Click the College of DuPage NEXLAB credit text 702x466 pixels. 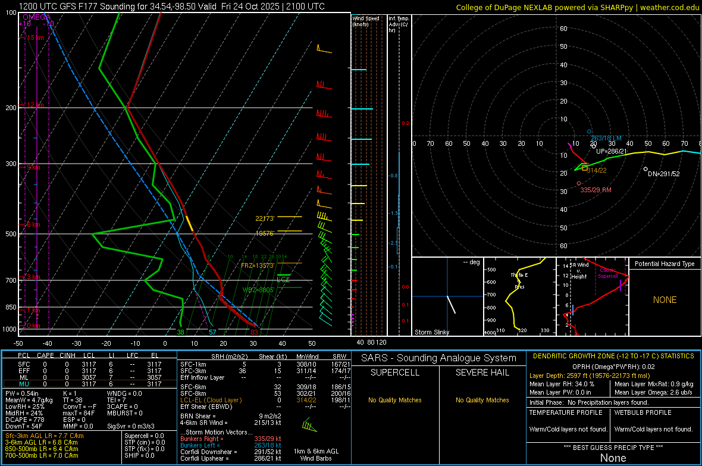tap(577, 7)
